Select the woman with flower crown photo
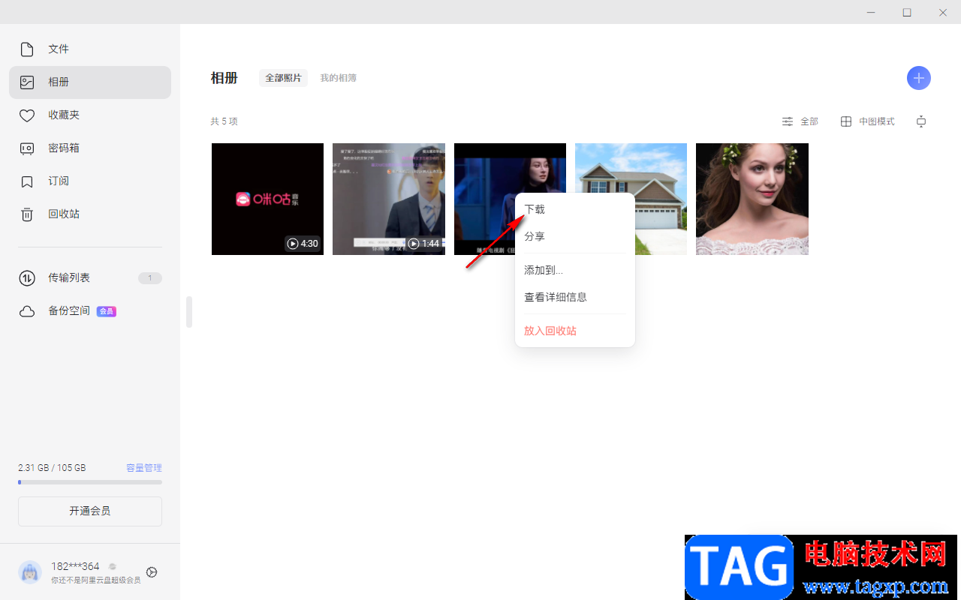This screenshot has width=961, height=600. coord(752,199)
